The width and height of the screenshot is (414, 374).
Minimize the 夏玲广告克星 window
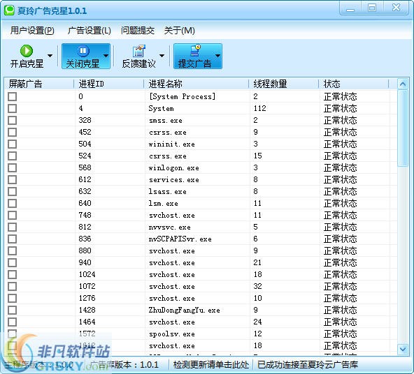(x=350, y=8)
